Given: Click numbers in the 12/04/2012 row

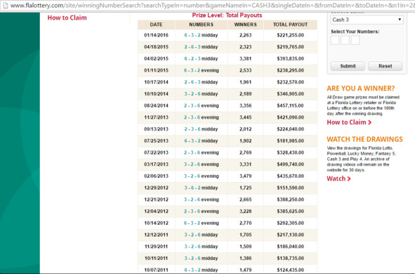Looking at the screenshot, I should tap(201, 211).
